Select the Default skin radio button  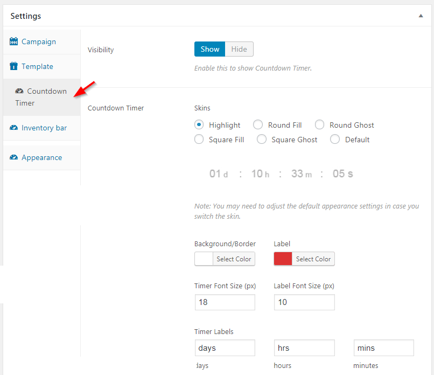(x=335, y=139)
